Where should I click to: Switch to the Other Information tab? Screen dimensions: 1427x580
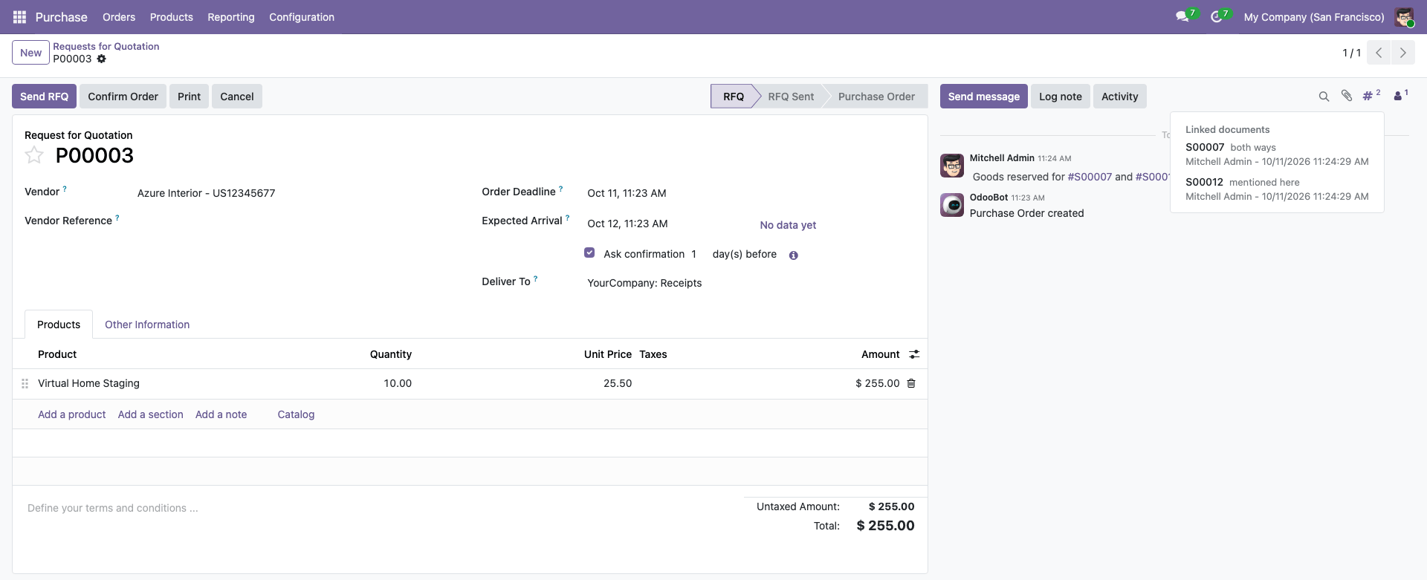(x=147, y=325)
